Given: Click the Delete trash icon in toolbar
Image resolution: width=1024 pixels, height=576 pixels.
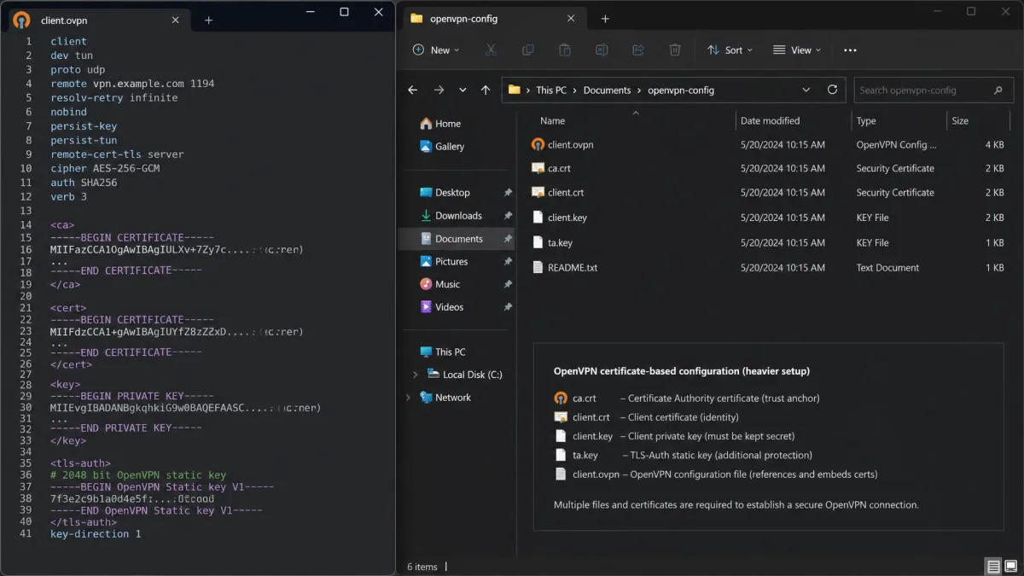Looking at the screenshot, I should coord(675,50).
